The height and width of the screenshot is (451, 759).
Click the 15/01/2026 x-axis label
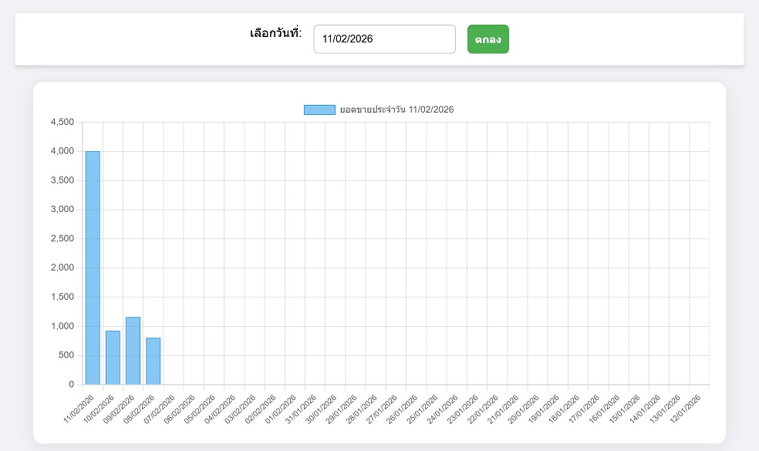(625, 409)
